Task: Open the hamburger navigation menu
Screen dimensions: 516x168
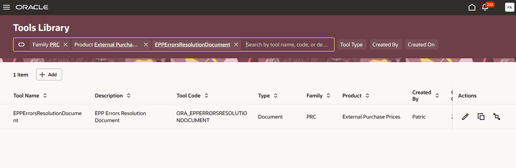Action: 6,7
